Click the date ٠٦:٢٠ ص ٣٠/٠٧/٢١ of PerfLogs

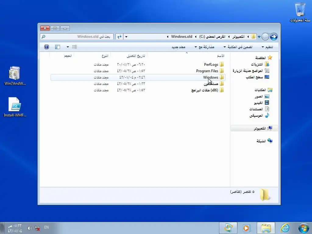131,65
